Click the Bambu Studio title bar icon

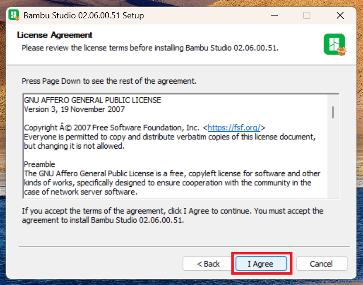pos(14,15)
